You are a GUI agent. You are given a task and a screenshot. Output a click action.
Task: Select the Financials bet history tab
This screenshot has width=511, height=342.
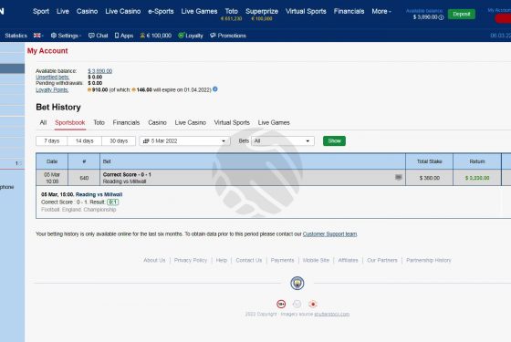pyautogui.click(x=126, y=123)
